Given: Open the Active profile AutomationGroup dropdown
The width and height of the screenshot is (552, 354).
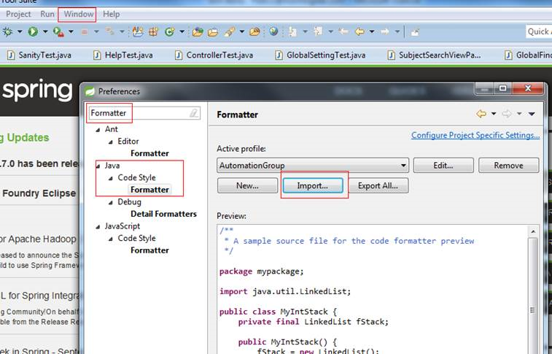Looking at the screenshot, I should pos(313,165).
